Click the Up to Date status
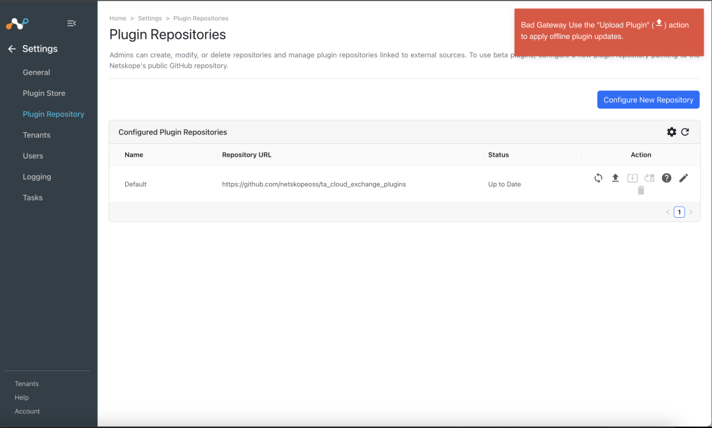 pos(505,184)
